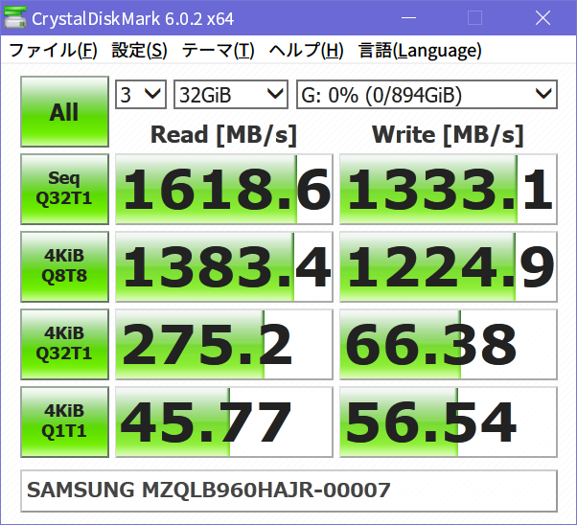Click the SAMSUNG MZQLB960HAJR-00007 text field
This screenshot has height=525, width=577.
tap(288, 491)
